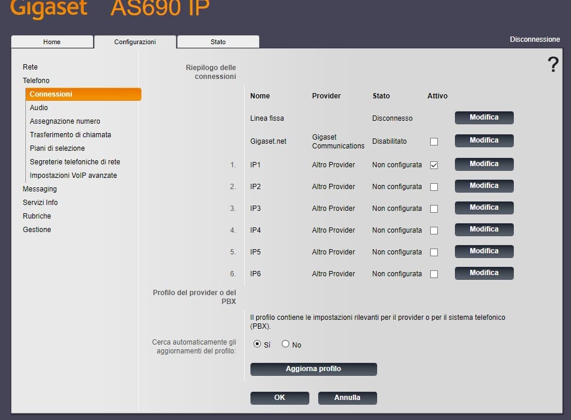The image size is (571, 420).
Task: Check the IP5 Attivo checkbox
Action: [434, 253]
